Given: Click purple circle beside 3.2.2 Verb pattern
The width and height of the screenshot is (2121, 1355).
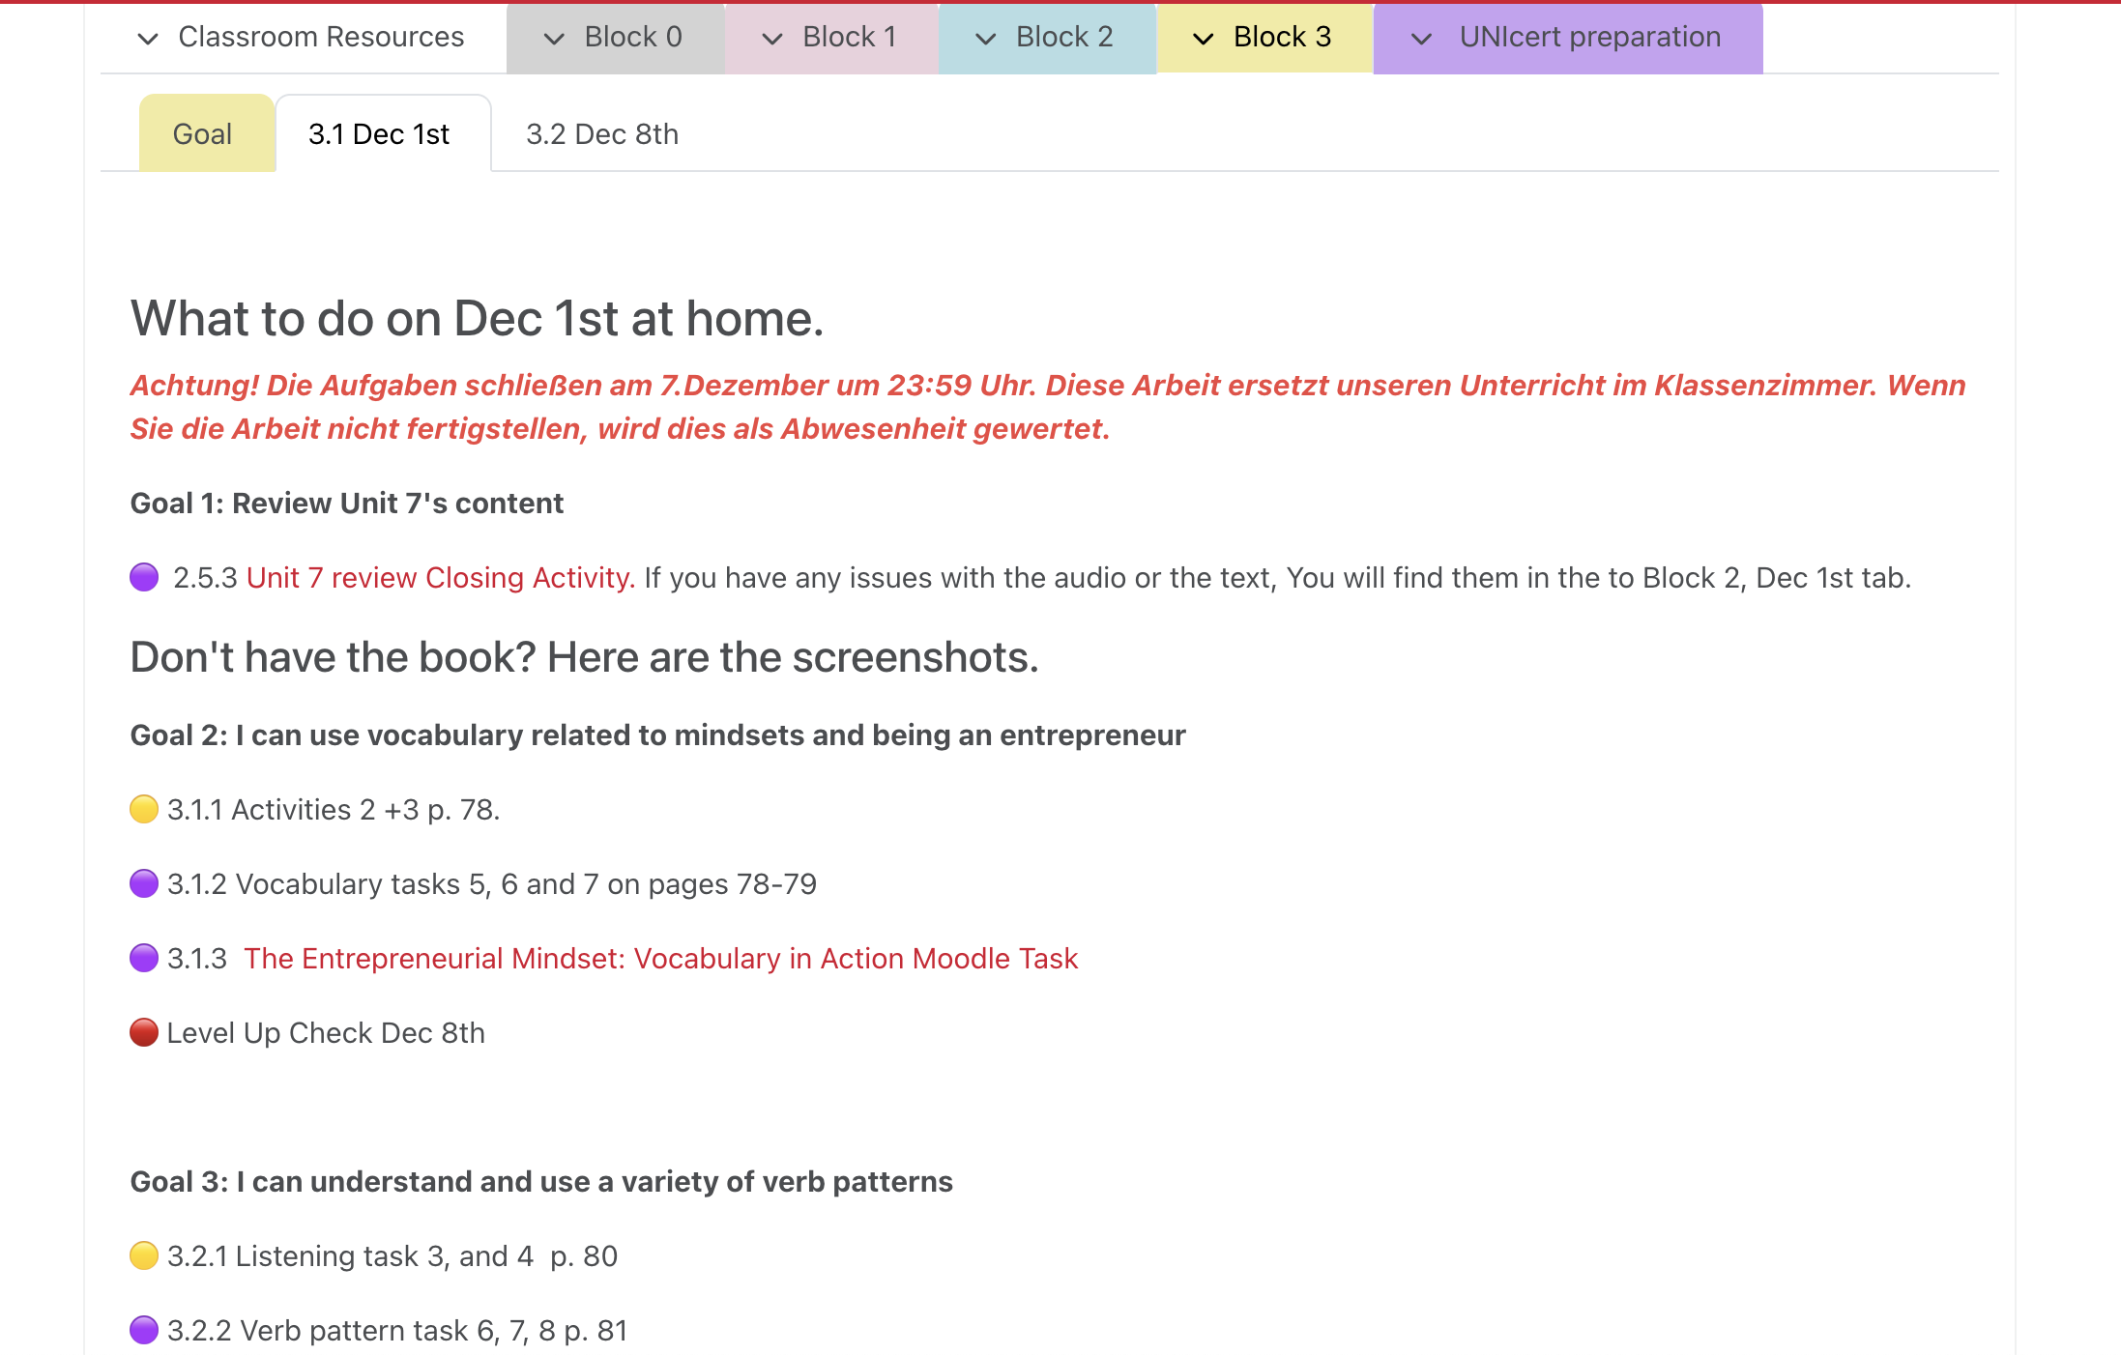Looking at the screenshot, I should pyautogui.click(x=144, y=1330).
